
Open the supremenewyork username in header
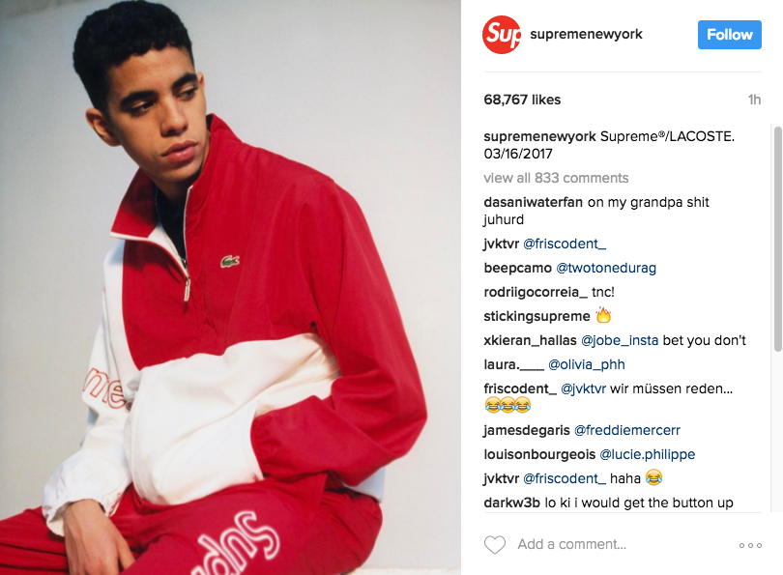point(586,34)
